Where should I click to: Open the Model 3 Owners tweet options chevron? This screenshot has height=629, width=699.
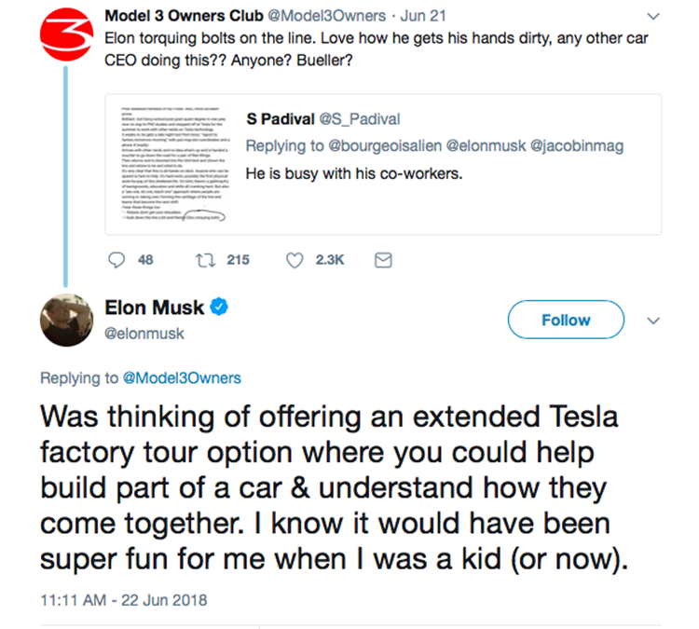[x=651, y=16]
